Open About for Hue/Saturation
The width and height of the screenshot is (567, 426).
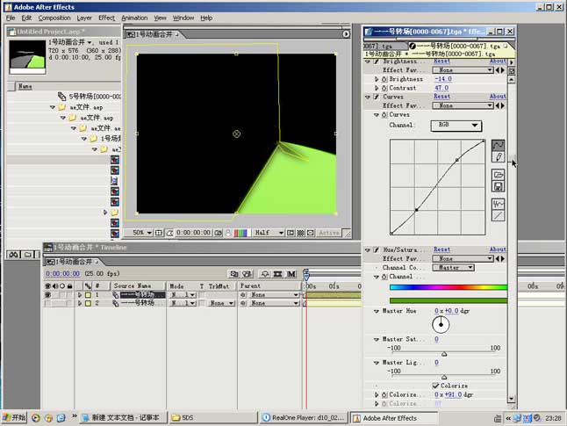498,249
